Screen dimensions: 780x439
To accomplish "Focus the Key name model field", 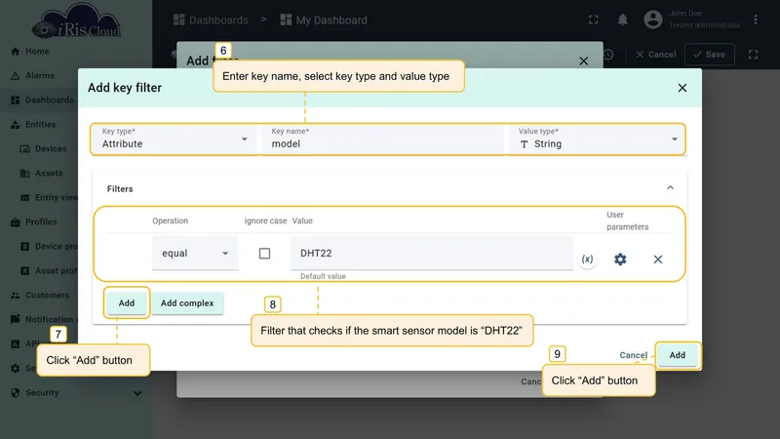I will click(x=383, y=140).
